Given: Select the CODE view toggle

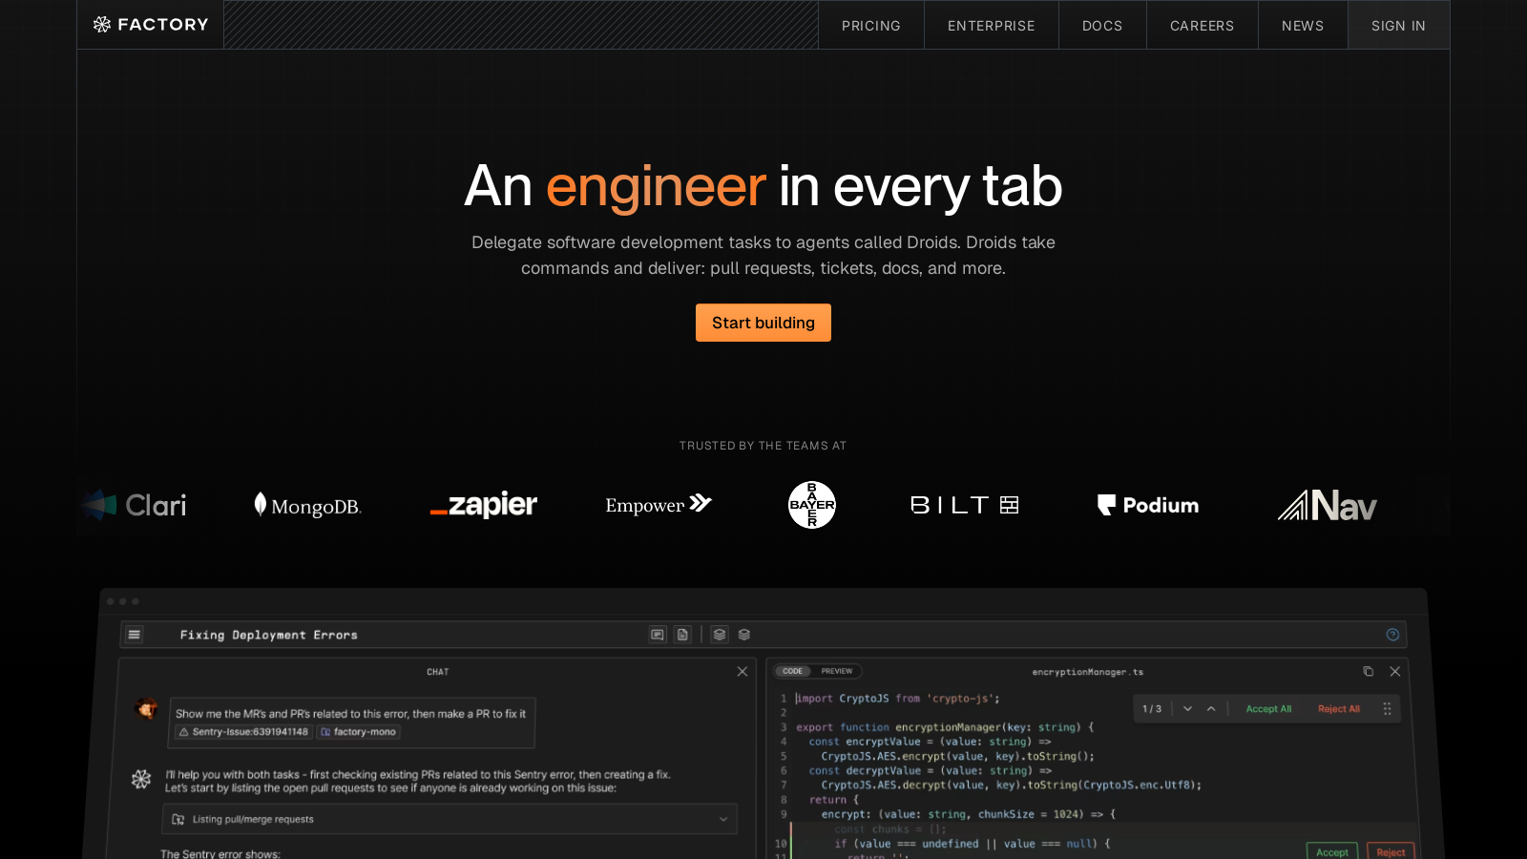Looking at the screenshot, I should [x=793, y=671].
